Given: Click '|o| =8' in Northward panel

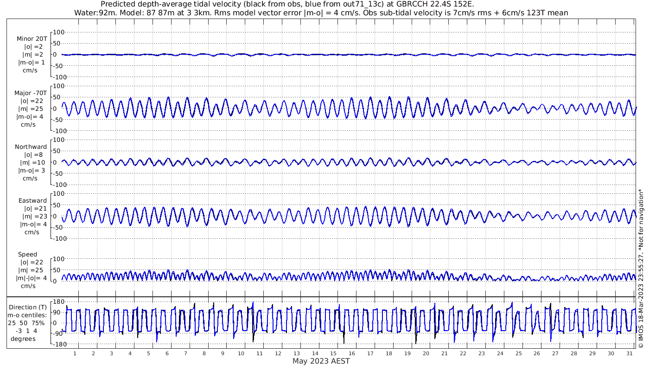Looking at the screenshot, I should click(33, 155).
